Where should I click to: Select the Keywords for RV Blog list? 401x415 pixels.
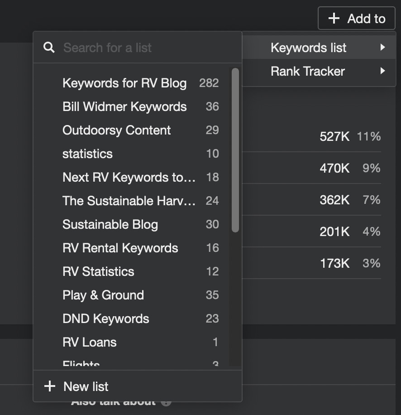[124, 83]
